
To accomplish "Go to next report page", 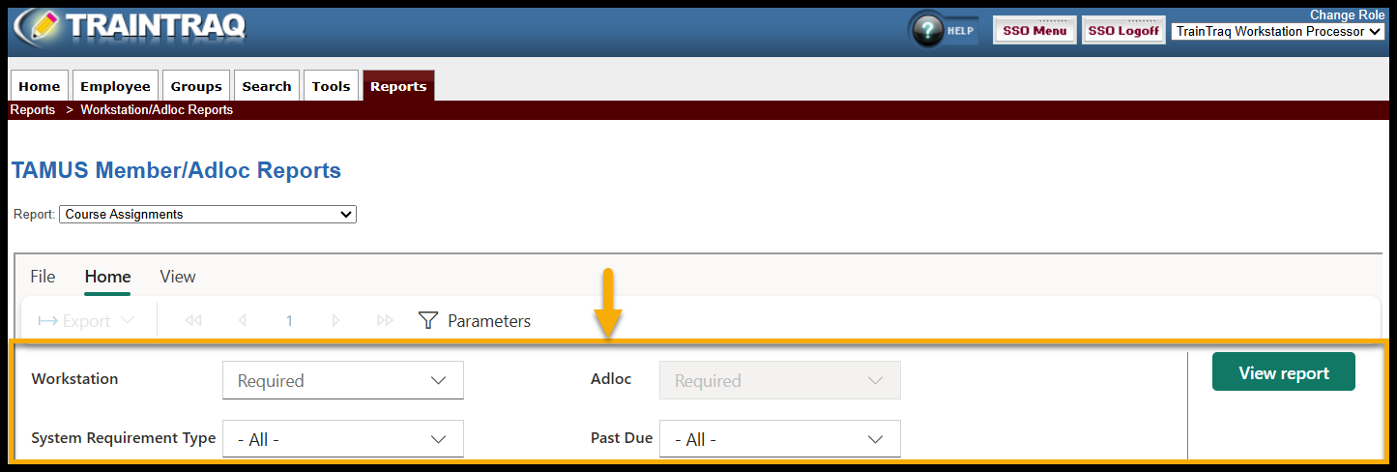I will click(335, 321).
